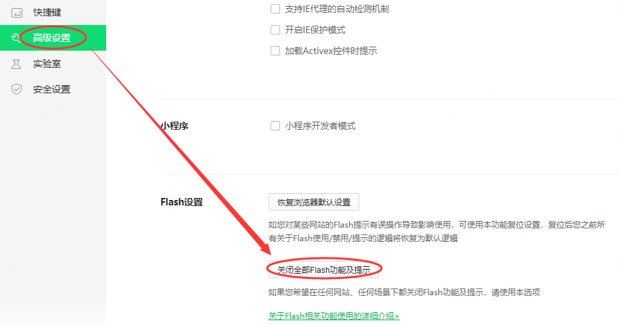Click the 开启IE保护模式 label text
The width and height of the screenshot is (619, 327).
(315, 30)
